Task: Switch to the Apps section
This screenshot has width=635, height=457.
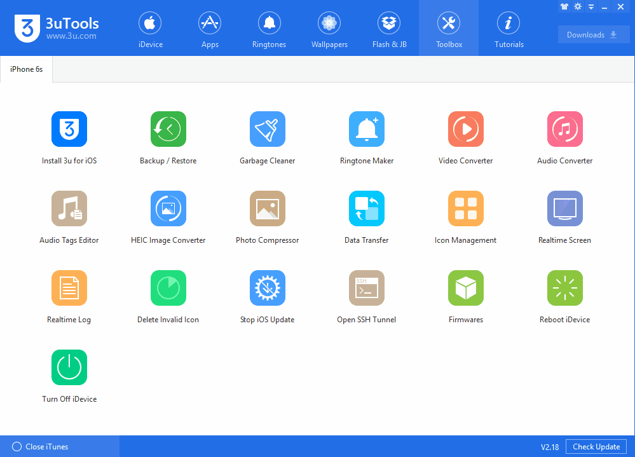Action: click(x=210, y=29)
